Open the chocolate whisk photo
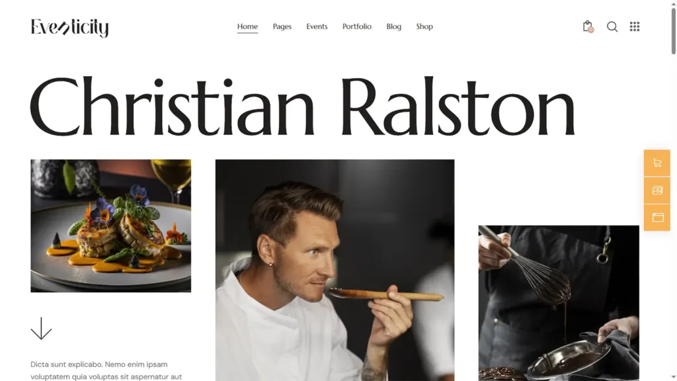The height and width of the screenshot is (381, 677). 559,303
